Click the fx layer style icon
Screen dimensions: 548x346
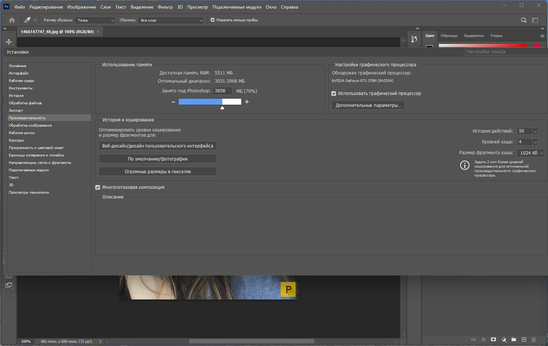coord(484,340)
